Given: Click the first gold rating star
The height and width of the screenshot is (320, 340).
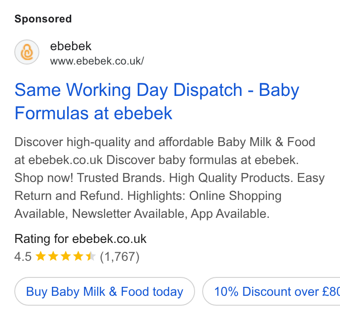Looking at the screenshot, I should [x=41, y=256].
